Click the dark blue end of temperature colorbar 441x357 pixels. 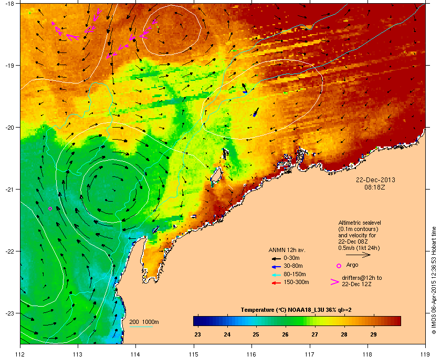coord(199,321)
